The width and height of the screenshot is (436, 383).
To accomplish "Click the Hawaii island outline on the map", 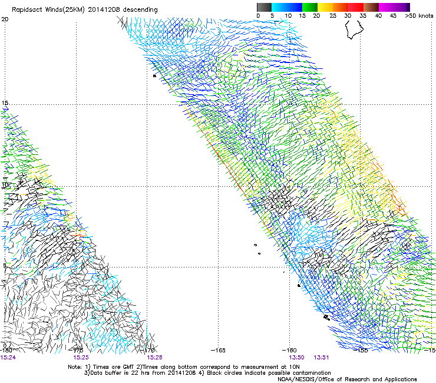I will [x=354, y=29].
